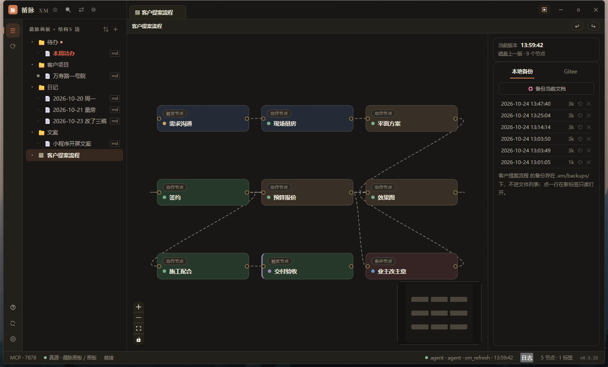Select the 业主改主意 condition node
Viewport: 608px width, 367px height.
coord(411,266)
